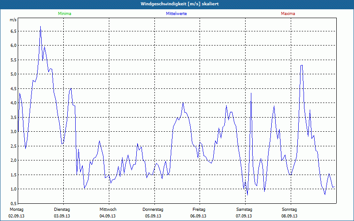Viewport: 354px width, 221px height.
Task: Click the 6,0 y-axis value
Action: [14, 46]
